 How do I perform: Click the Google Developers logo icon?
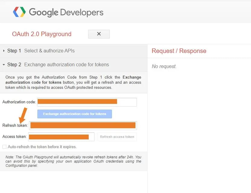pos(19,12)
